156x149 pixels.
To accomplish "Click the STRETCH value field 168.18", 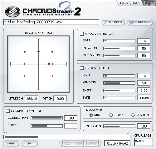I will 32,98.
